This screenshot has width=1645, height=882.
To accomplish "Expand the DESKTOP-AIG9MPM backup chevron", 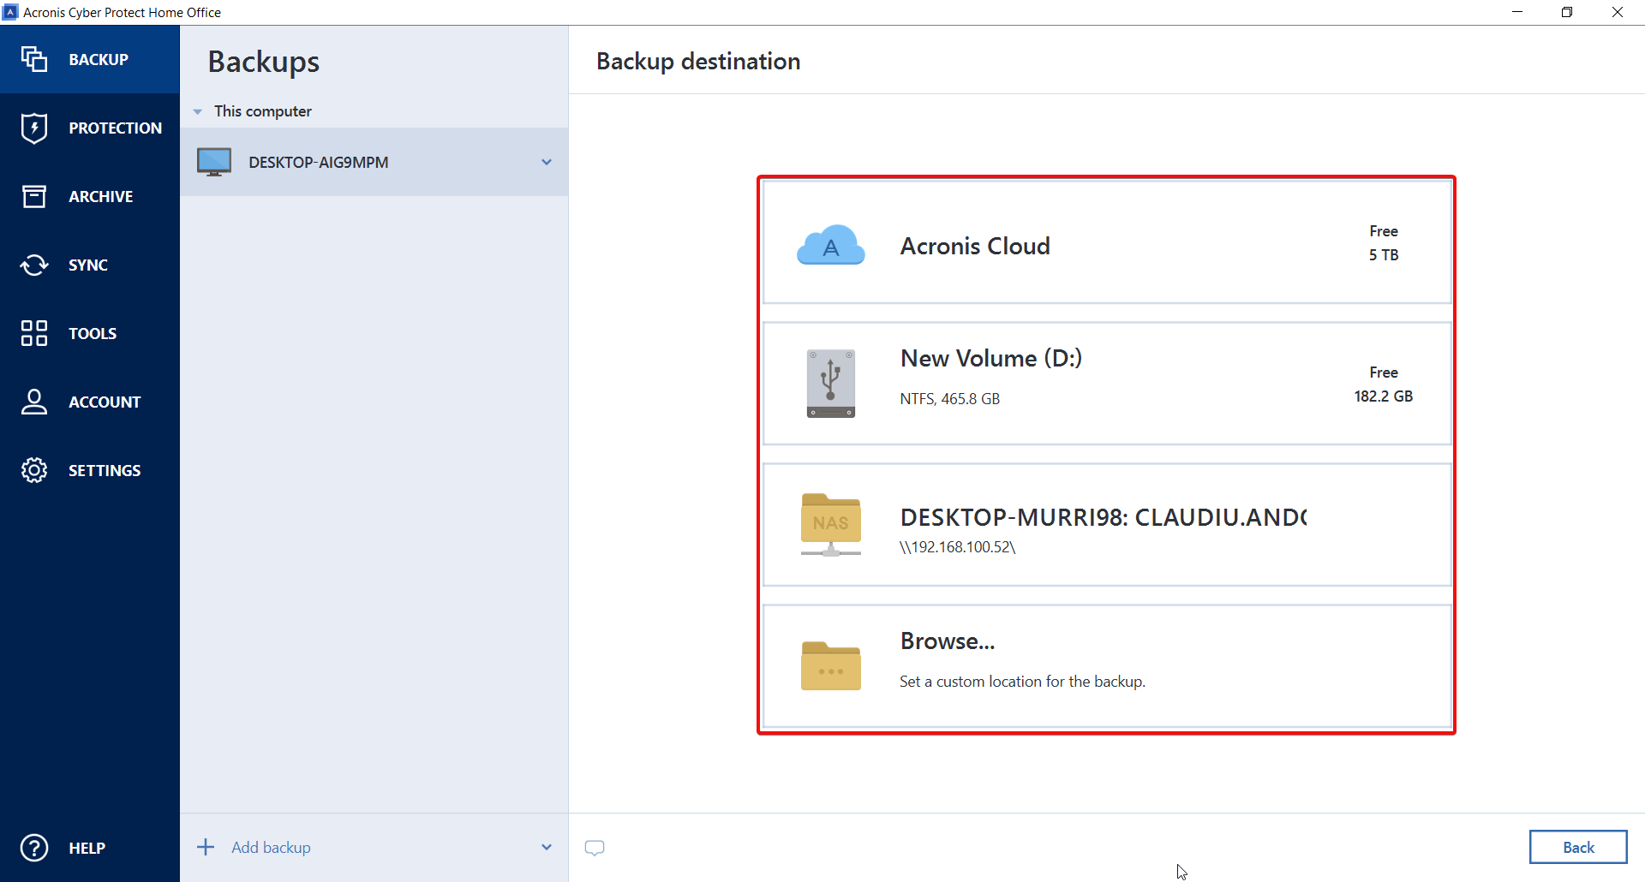I will click(547, 162).
